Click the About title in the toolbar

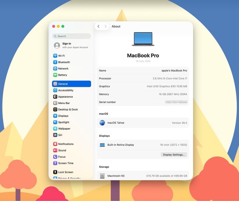click(116, 26)
